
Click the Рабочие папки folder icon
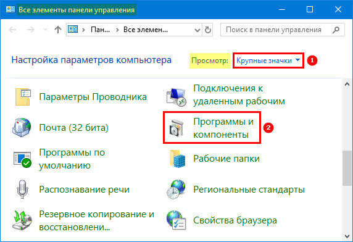tap(177, 159)
